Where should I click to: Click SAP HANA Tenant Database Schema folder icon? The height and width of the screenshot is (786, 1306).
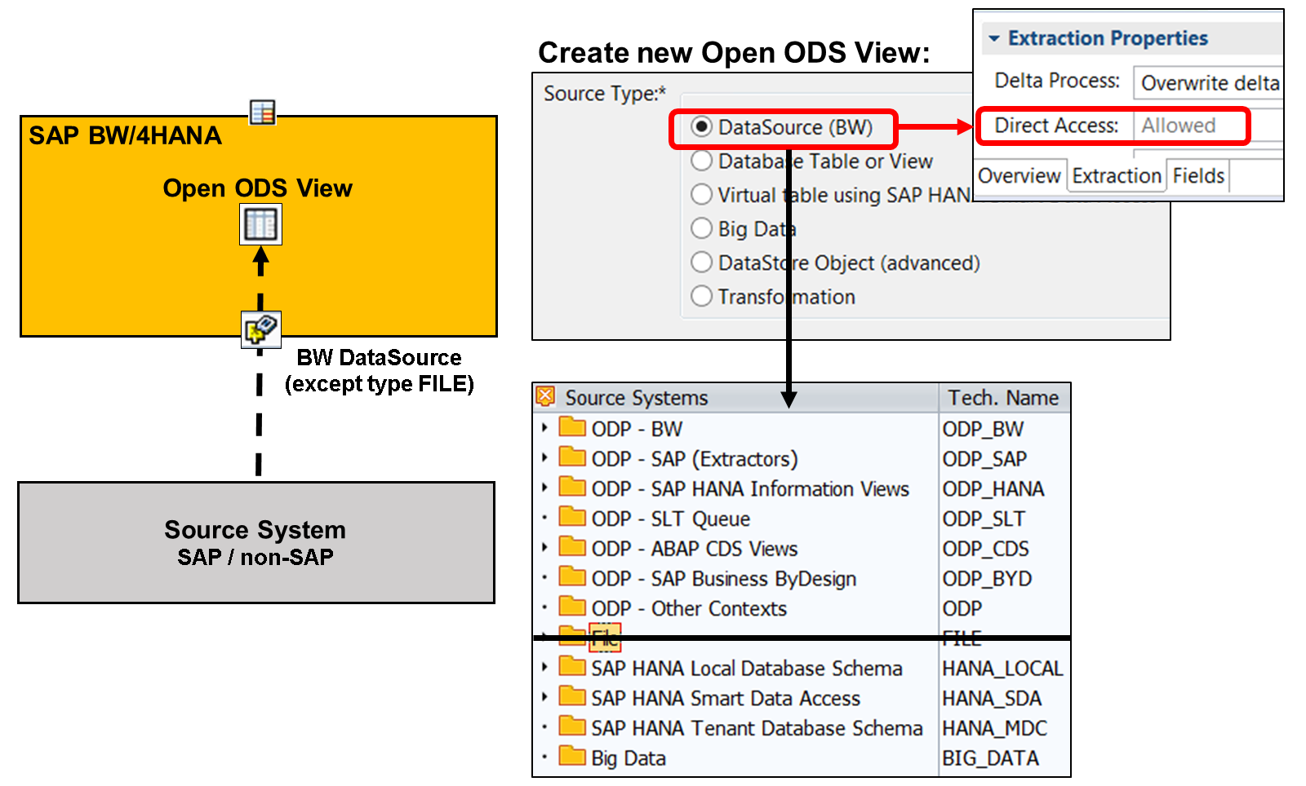[x=572, y=726]
